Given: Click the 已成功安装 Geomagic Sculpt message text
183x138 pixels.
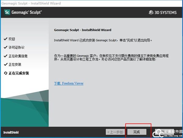Looking at the screenshot, I should (103, 40).
